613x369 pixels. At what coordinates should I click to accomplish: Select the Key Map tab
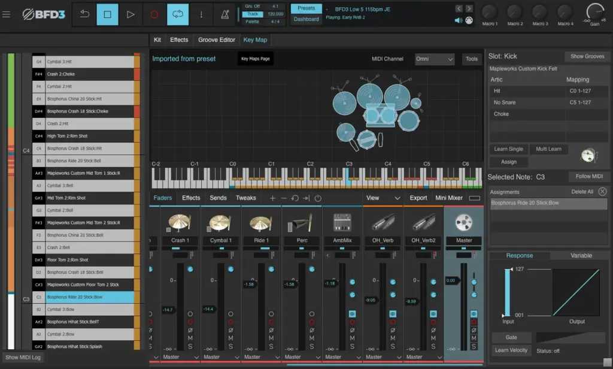(x=255, y=40)
